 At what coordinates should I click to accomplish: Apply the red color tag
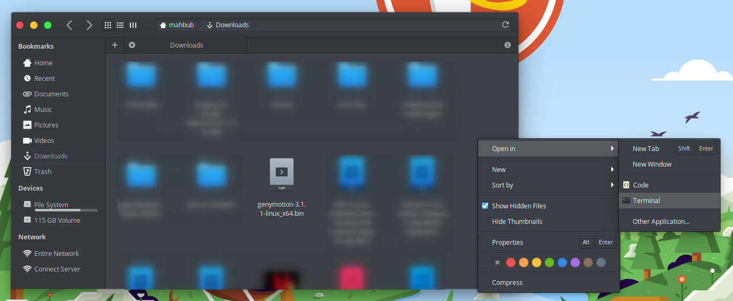[511, 262]
